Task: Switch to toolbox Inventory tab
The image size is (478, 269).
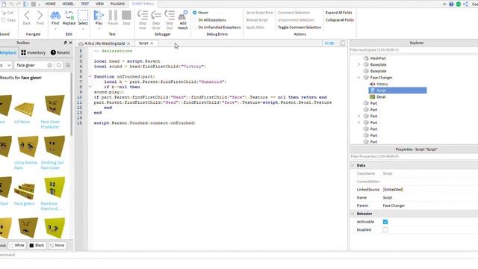Action: tap(33, 52)
